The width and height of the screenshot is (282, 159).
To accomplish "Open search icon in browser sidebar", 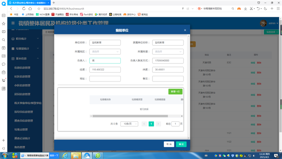I will [x=4, y=40].
